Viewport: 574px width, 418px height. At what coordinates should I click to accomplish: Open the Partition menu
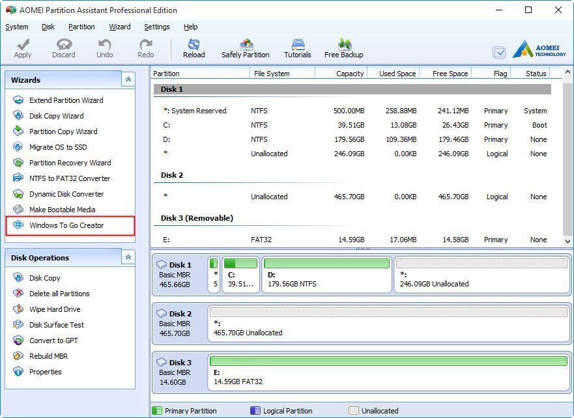tap(81, 27)
